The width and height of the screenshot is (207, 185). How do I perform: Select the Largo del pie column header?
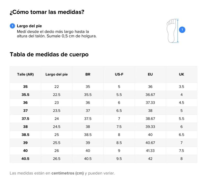pos(56,74)
